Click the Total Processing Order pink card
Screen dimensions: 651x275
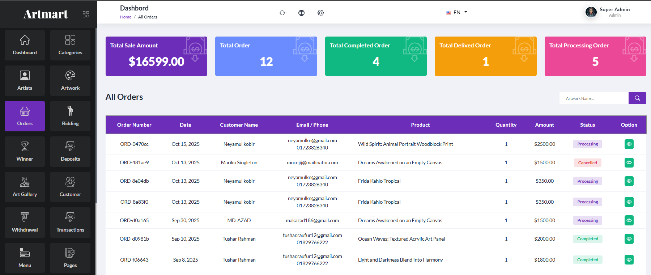(595, 56)
